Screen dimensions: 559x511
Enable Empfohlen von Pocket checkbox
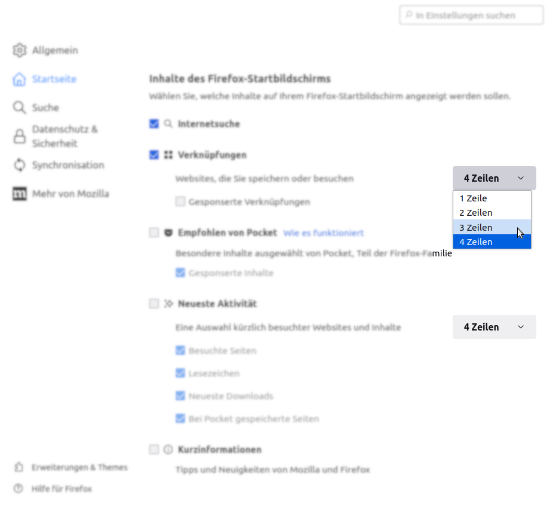pos(154,232)
